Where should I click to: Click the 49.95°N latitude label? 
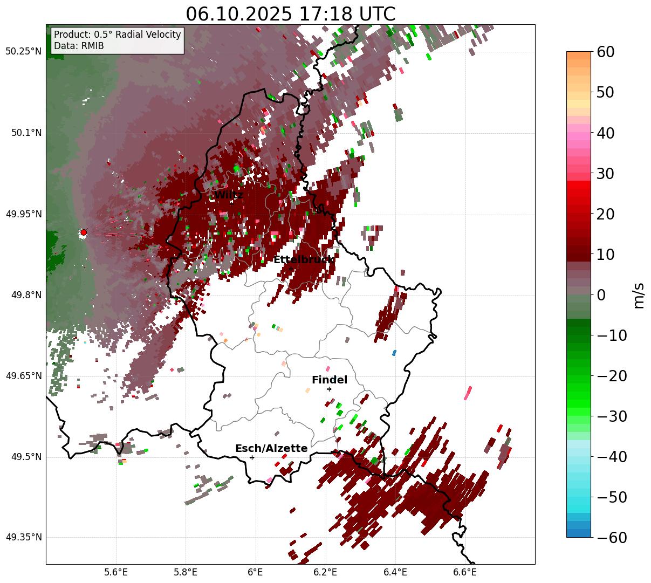coord(23,214)
